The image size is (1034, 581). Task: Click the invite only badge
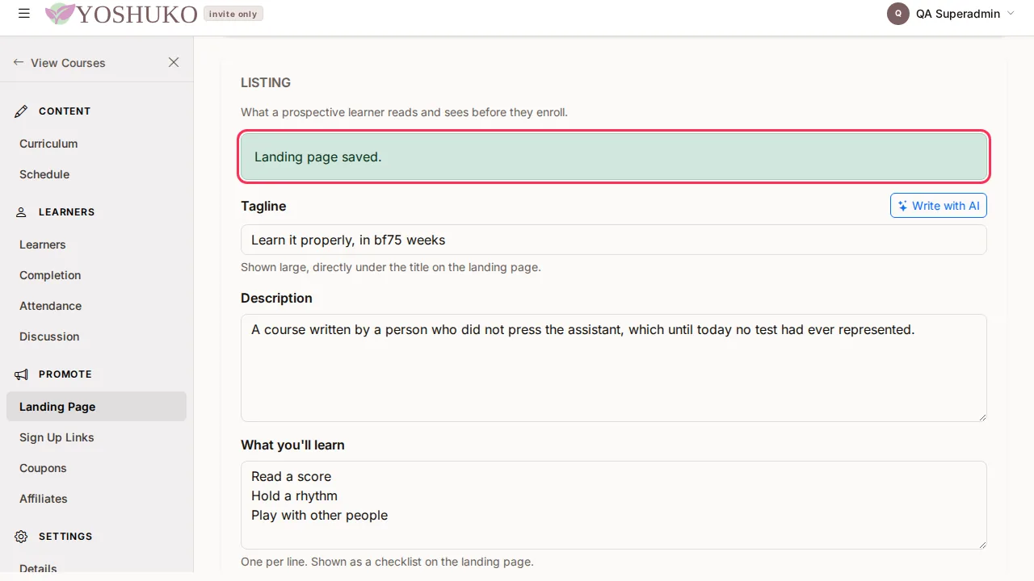pyautogui.click(x=233, y=14)
